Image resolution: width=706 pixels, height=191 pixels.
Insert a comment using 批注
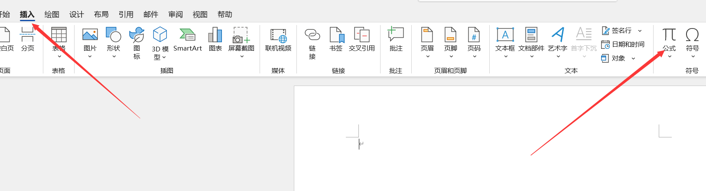click(x=396, y=39)
